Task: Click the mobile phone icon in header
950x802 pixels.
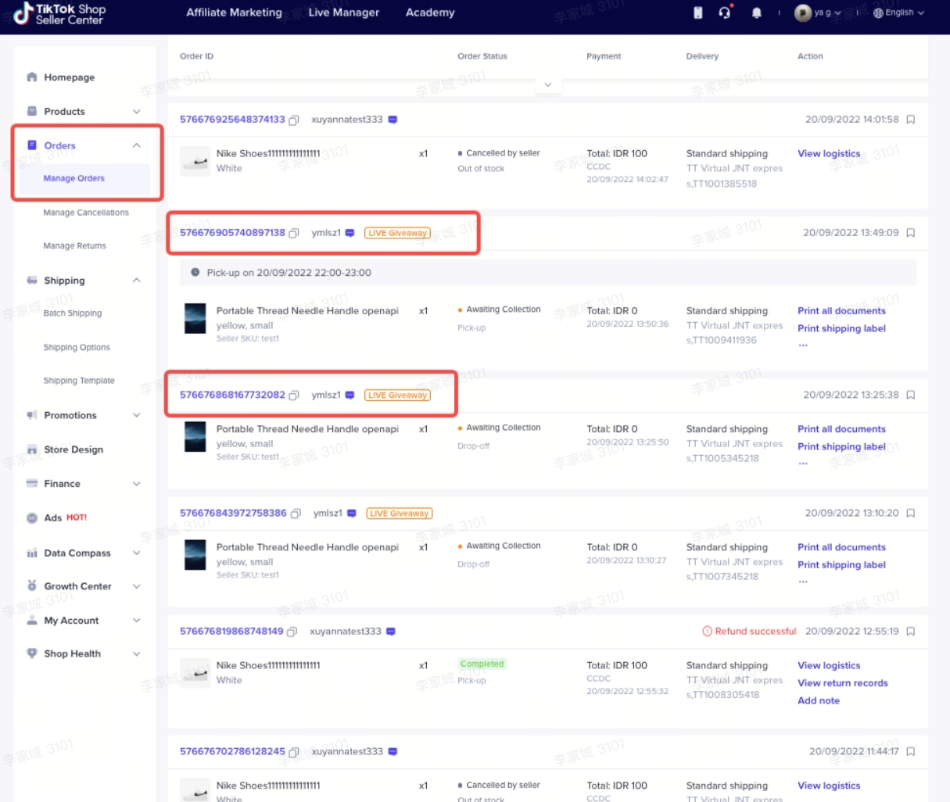Action: click(x=698, y=13)
